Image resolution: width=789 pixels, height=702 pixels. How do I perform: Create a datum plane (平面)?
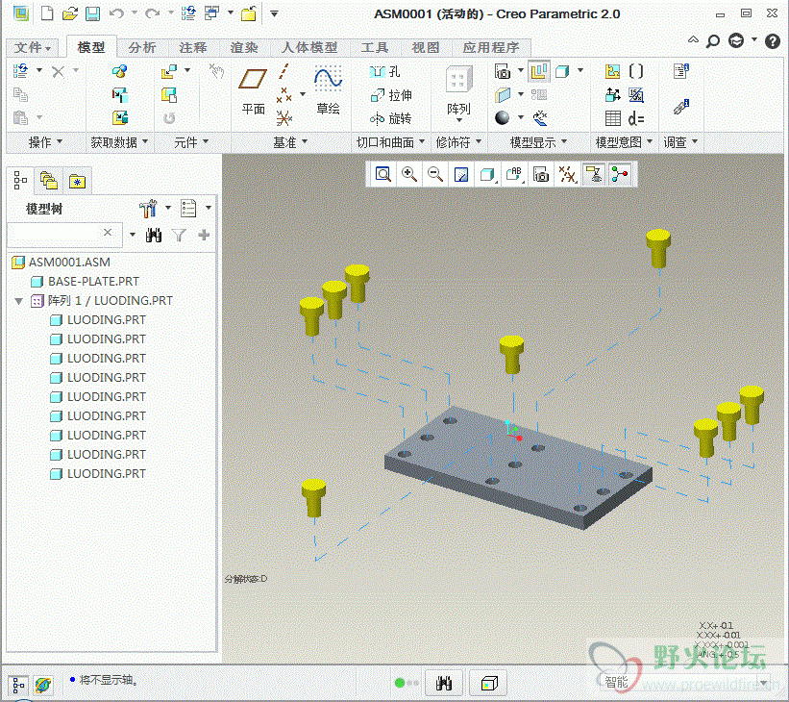point(253,92)
